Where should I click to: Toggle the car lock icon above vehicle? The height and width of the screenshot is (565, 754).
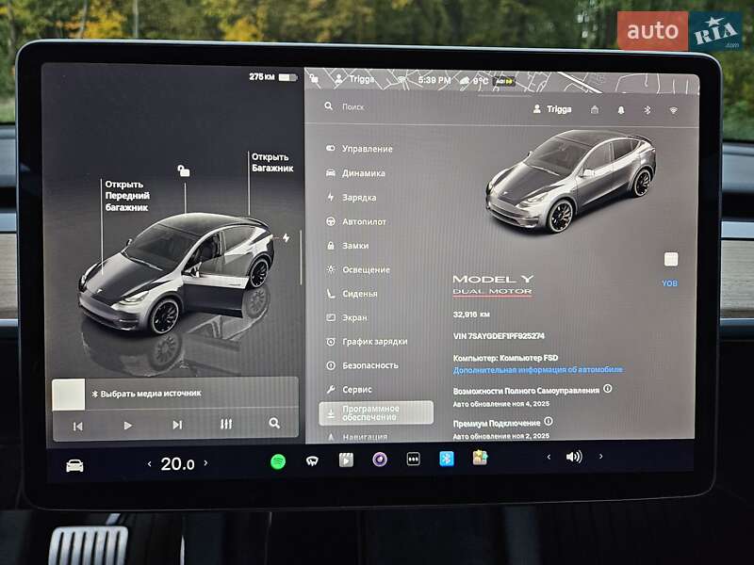tap(184, 170)
